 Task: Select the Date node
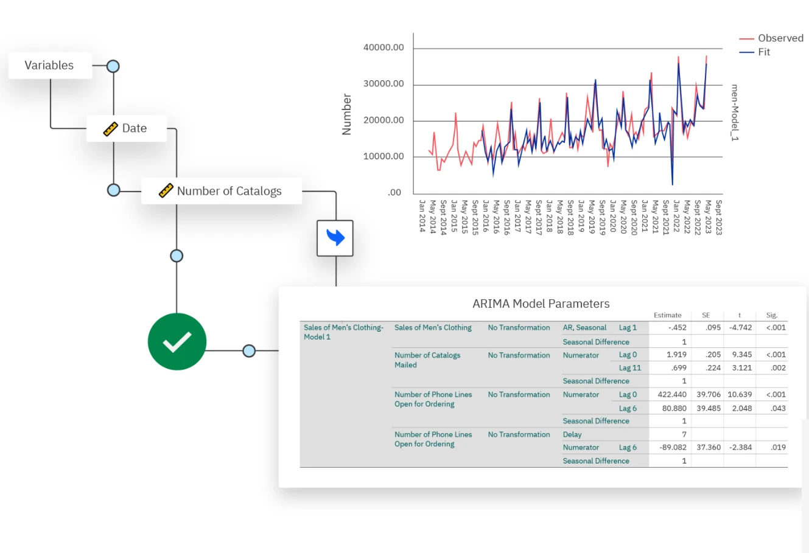click(127, 128)
